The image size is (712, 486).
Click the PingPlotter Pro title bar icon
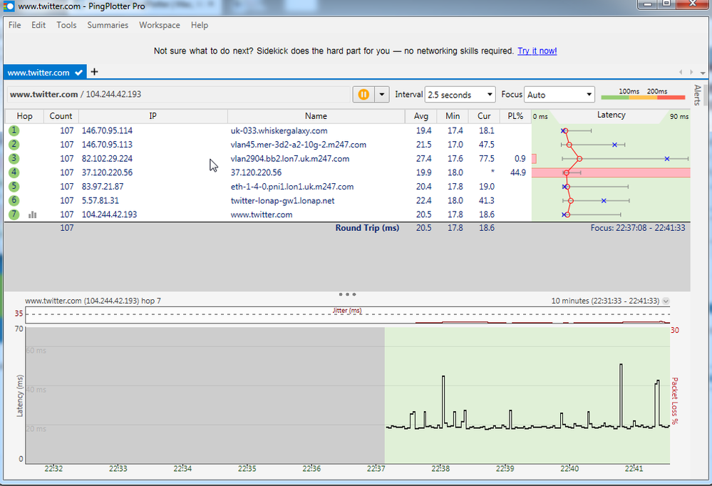pyautogui.click(x=8, y=6)
